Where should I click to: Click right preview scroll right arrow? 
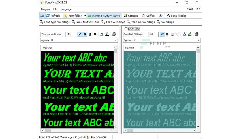194,130
